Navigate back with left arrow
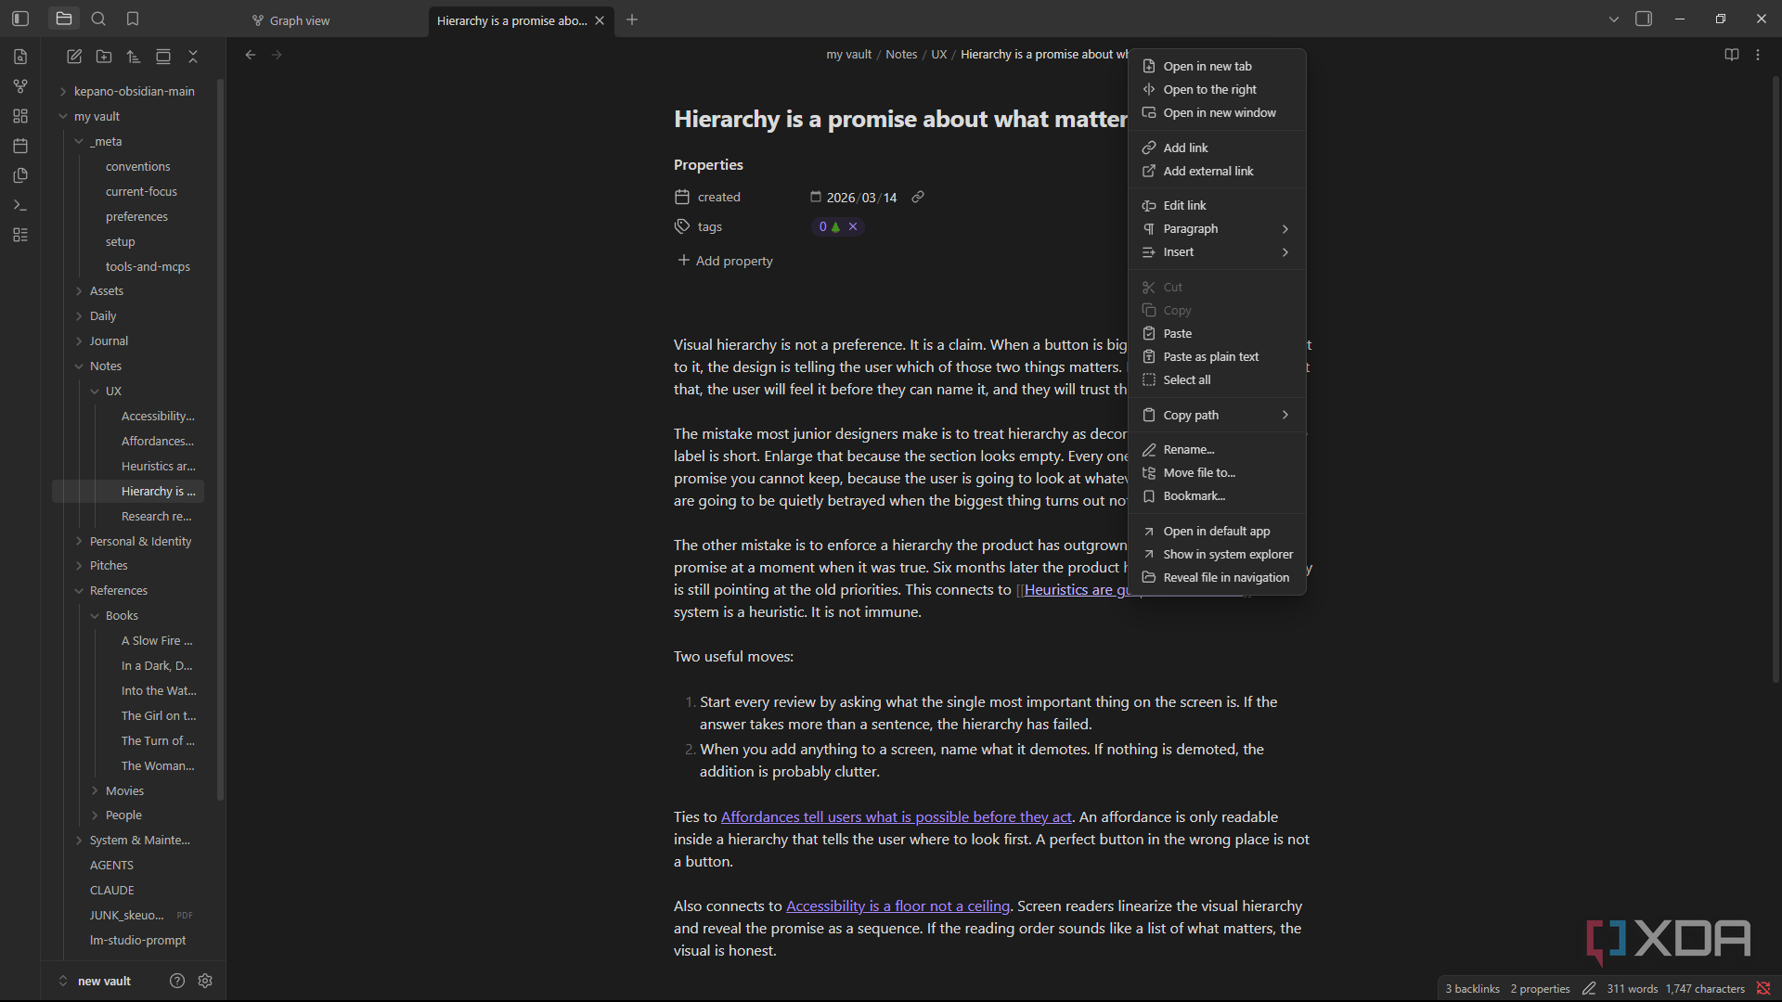Screen dimensions: 1782x1002 pyautogui.click(x=251, y=55)
